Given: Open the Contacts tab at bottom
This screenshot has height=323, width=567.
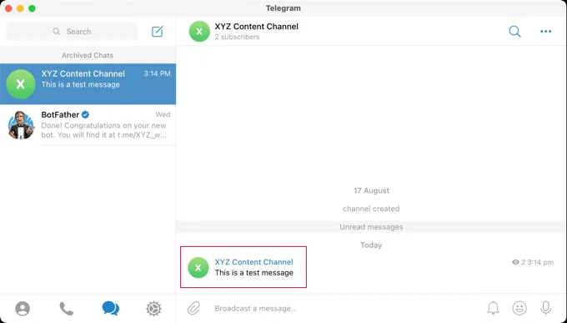Looking at the screenshot, I should tap(23, 309).
